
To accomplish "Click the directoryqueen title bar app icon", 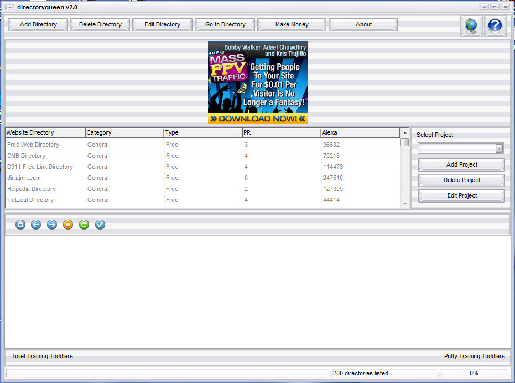I will [9, 7].
